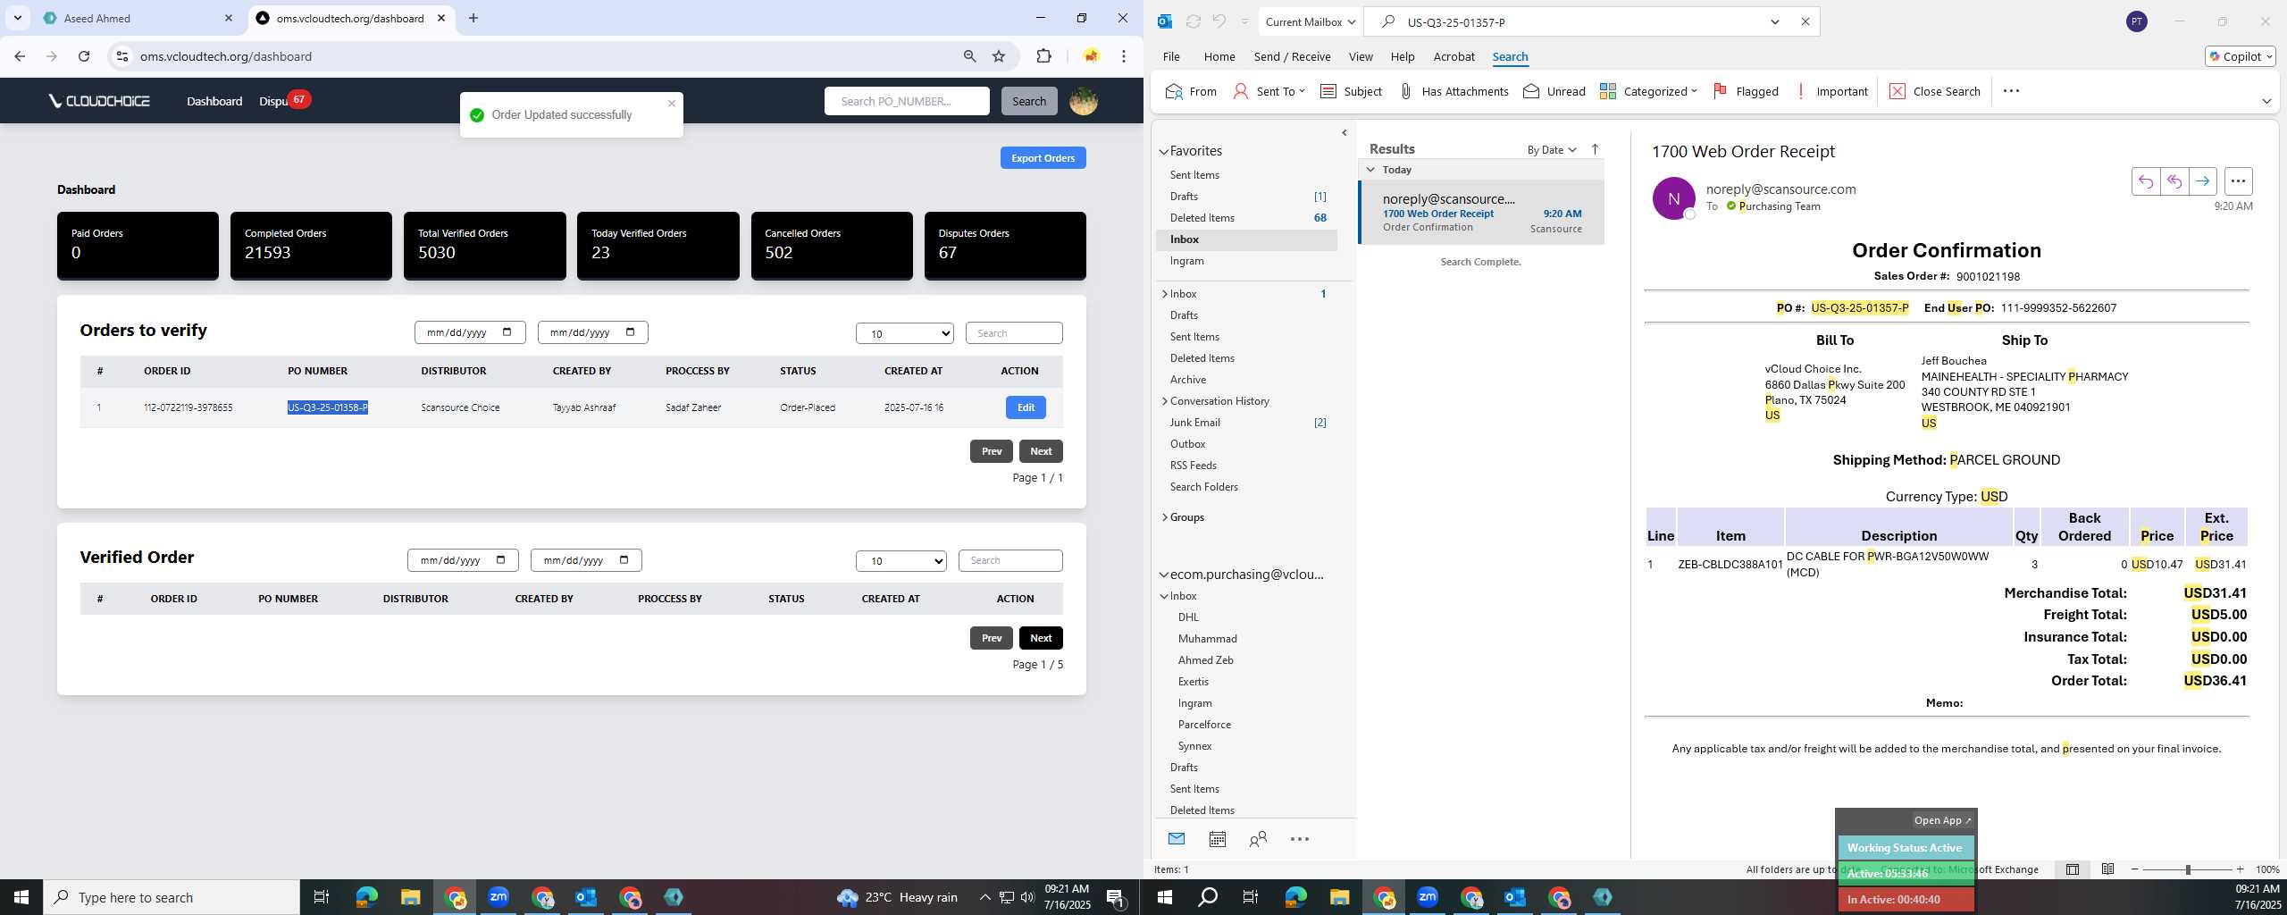
Task: Open a new Chrome tab
Action: pos(473,18)
